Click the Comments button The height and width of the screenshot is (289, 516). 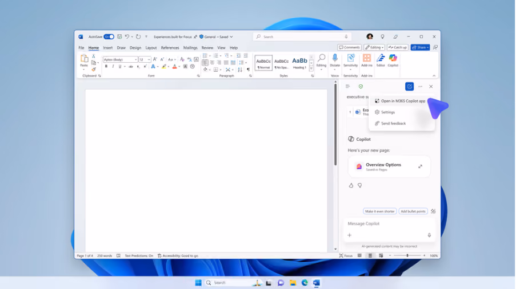tap(350, 47)
